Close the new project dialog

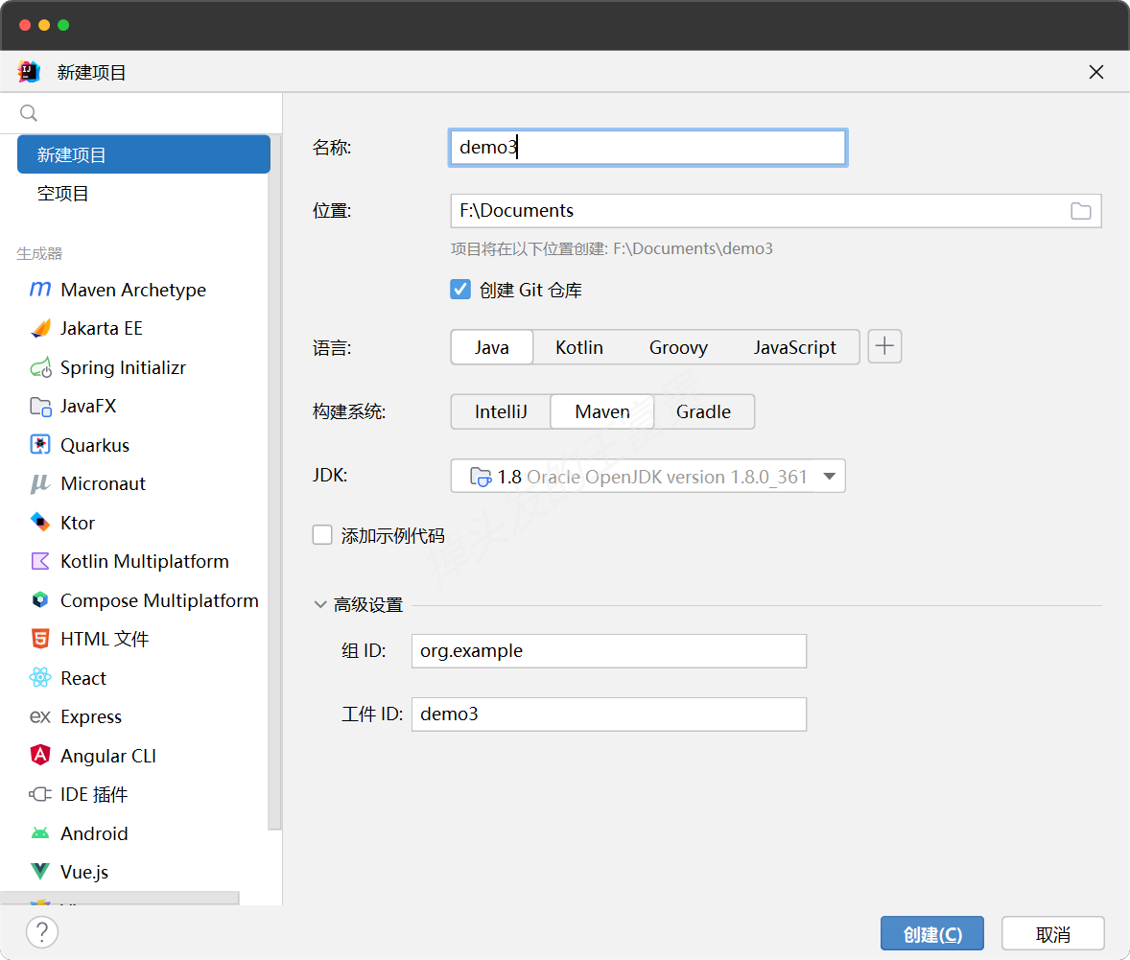tap(1096, 72)
